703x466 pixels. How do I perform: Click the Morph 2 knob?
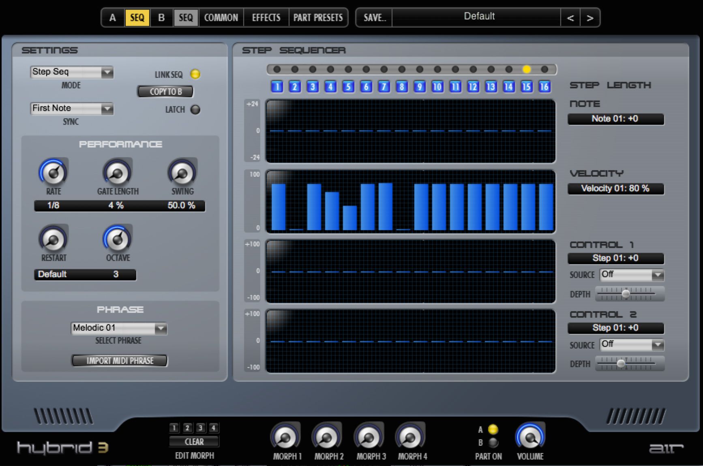tap(327, 437)
